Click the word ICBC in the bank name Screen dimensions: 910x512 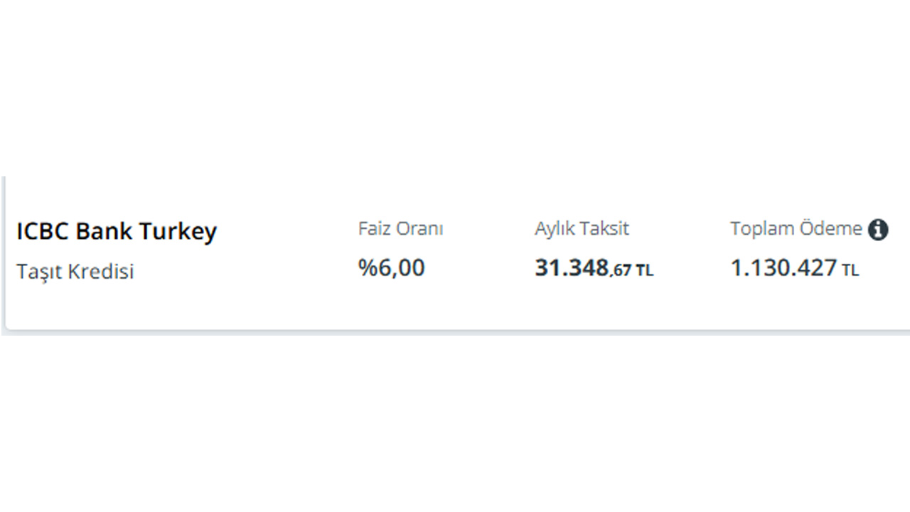(x=43, y=232)
